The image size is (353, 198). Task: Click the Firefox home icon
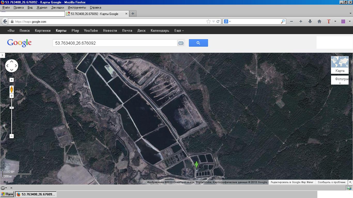click(319, 22)
